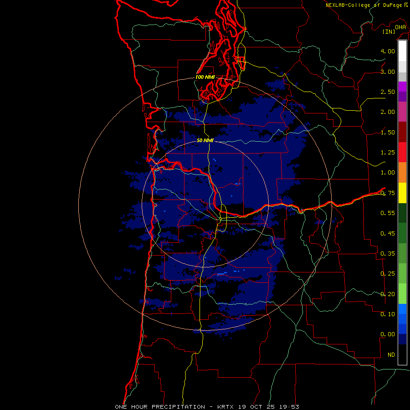Click the 0.00 legend value
Screen dimensions: 410x410
(388, 334)
